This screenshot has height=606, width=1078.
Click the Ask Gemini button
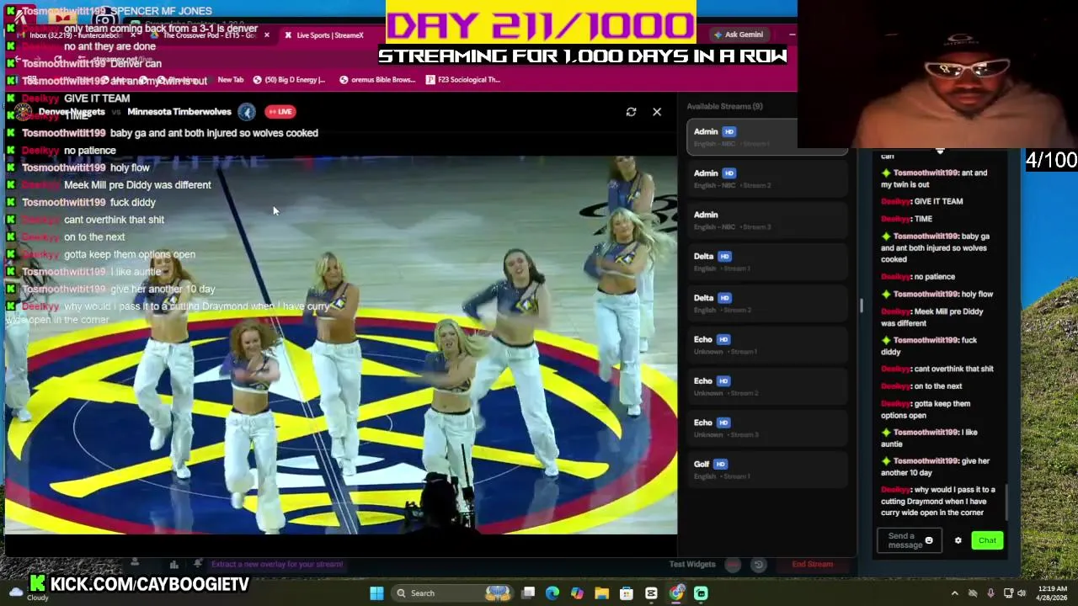(x=739, y=35)
